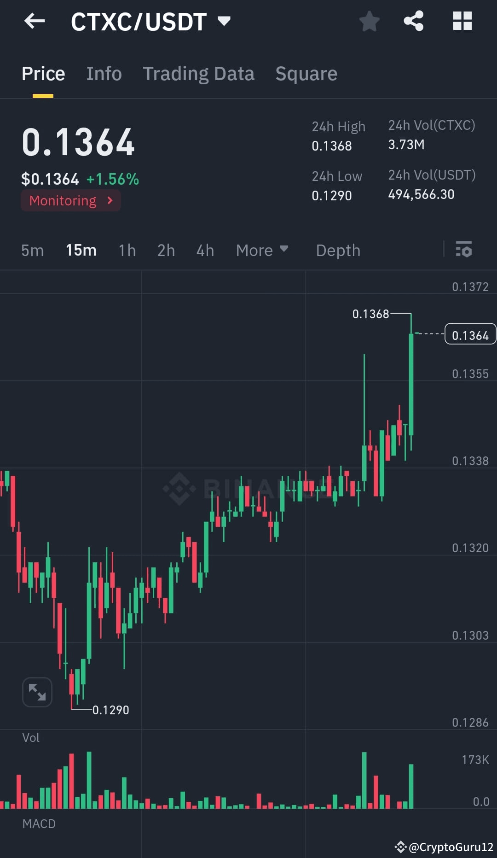Open extra intervals via More chevron arrow
This screenshot has height=858, width=497.
click(283, 250)
